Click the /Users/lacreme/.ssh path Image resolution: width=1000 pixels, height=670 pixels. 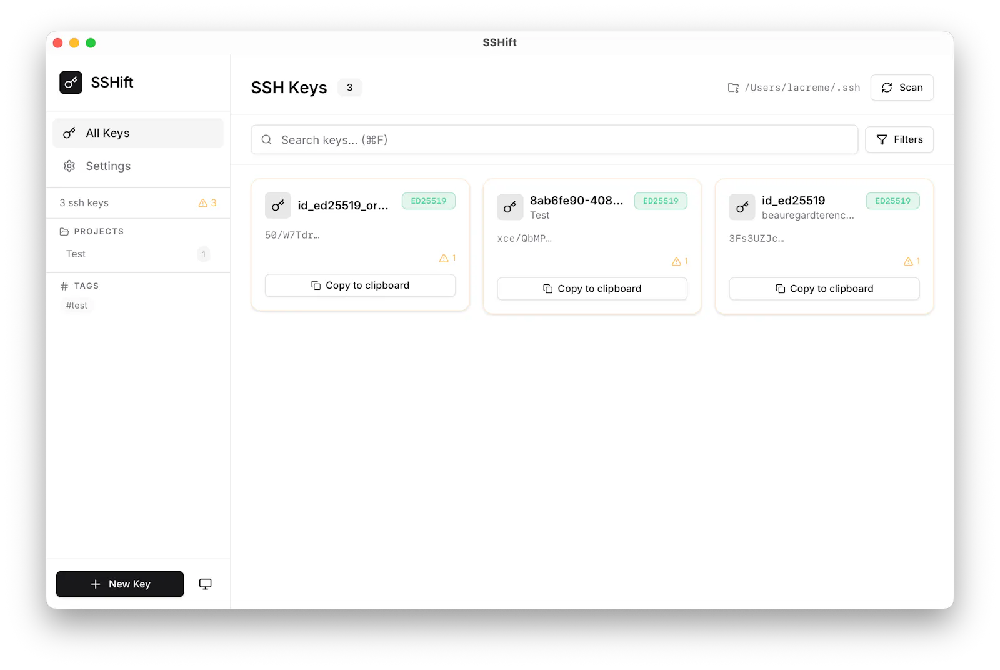802,87
